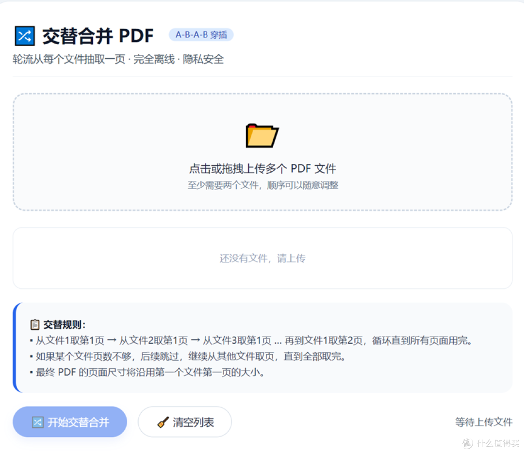
Task: Click the empty file list placeholder 还没有文件,请上传
Action: tap(262, 258)
